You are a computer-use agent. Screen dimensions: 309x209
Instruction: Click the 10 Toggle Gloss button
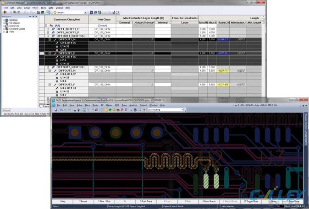click(x=251, y=201)
